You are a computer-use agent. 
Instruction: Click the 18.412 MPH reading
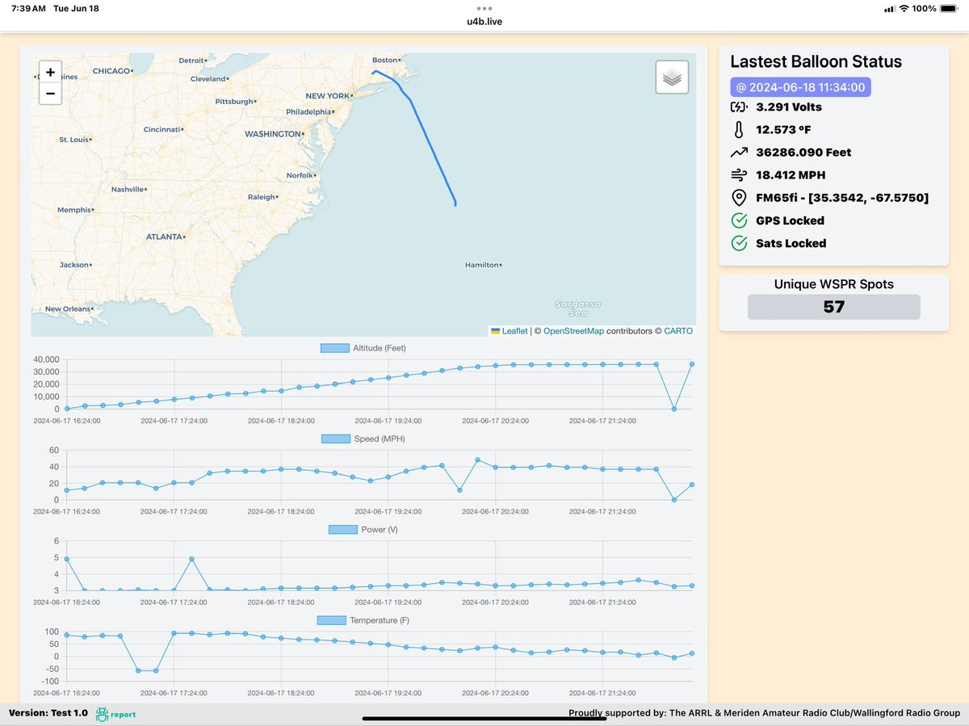(791, 174)
